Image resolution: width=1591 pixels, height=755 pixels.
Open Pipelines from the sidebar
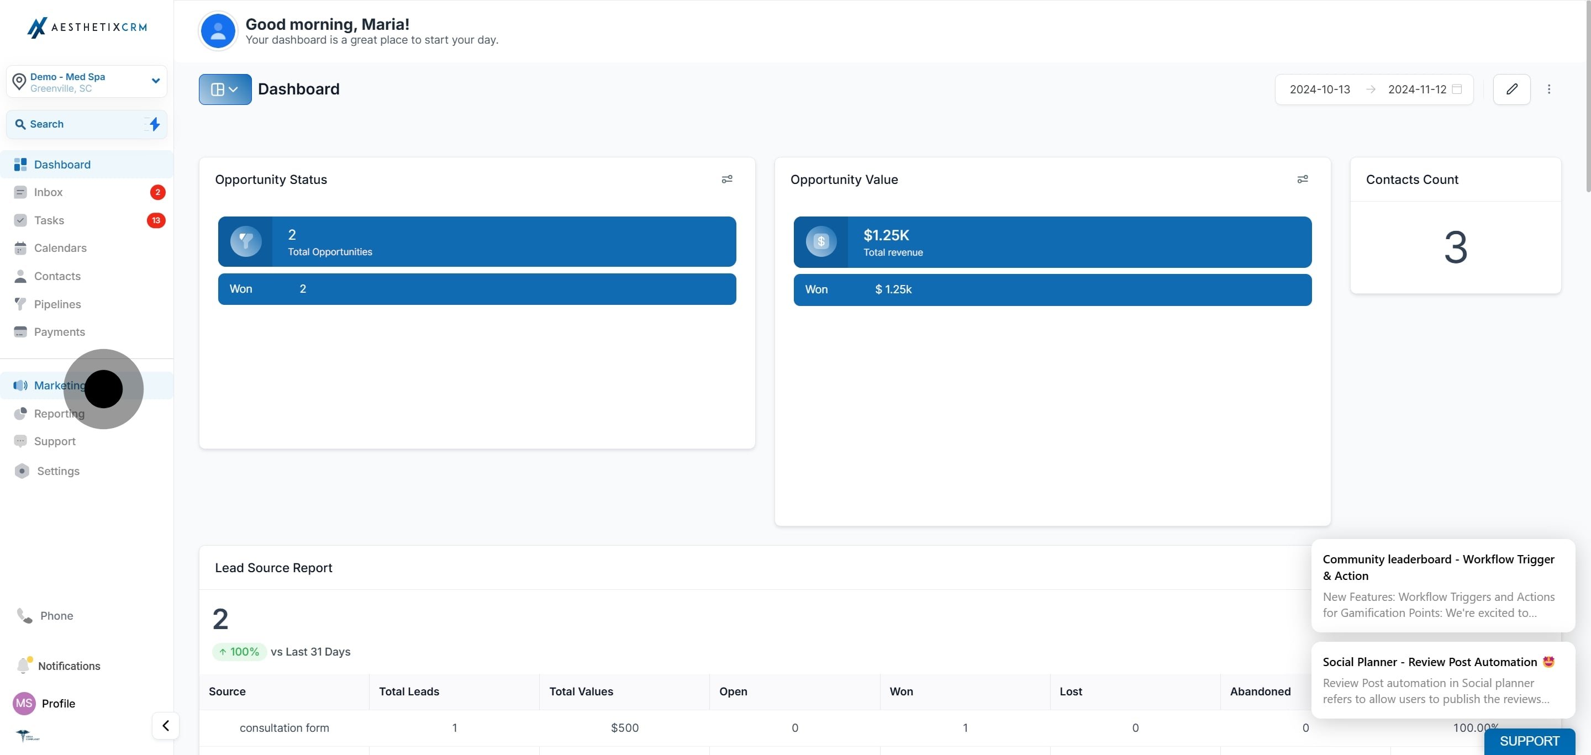57,304
